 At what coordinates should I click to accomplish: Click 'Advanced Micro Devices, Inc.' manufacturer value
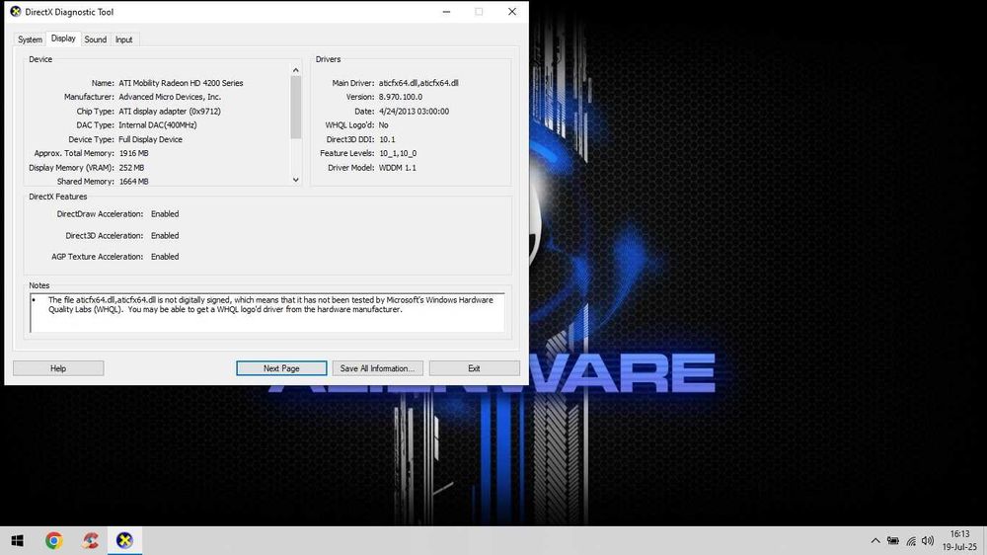tap(170, 97)
